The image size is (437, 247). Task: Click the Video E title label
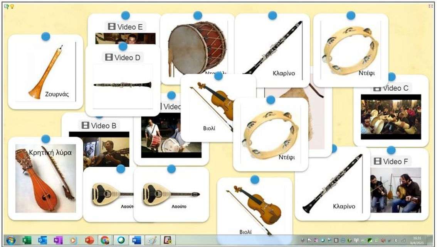pos(130,27)
